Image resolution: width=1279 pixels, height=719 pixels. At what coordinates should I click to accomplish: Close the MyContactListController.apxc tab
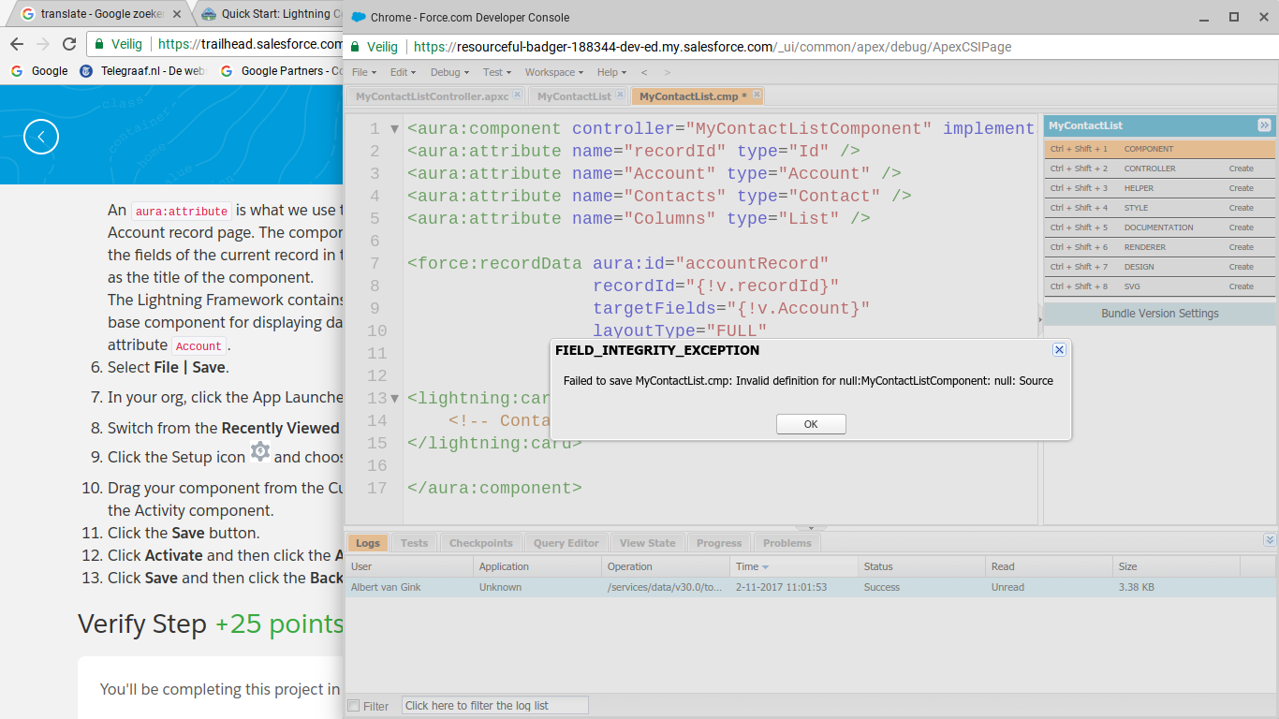(517, 95)
